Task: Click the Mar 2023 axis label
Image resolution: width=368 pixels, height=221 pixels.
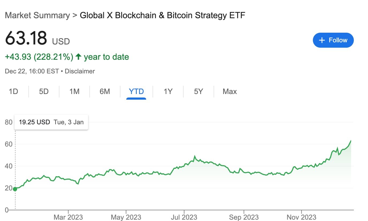Action: coord(68,217)
